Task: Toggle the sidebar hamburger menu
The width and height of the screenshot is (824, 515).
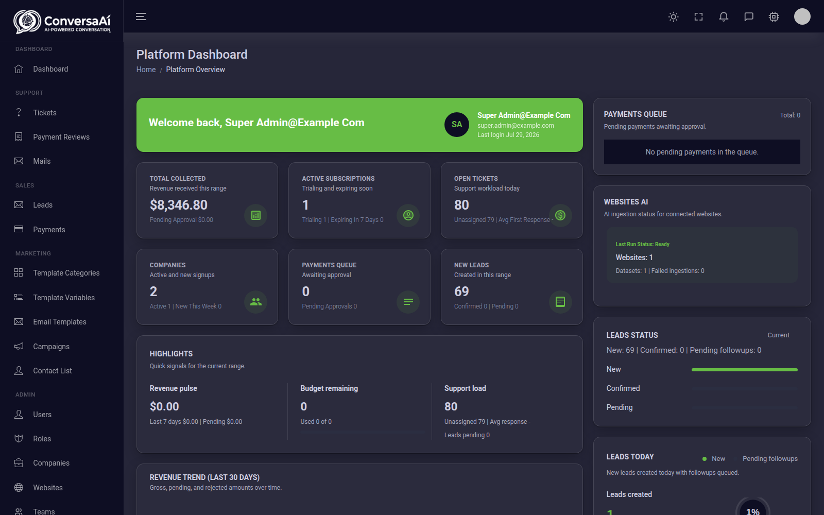Action: coord(141,16)
